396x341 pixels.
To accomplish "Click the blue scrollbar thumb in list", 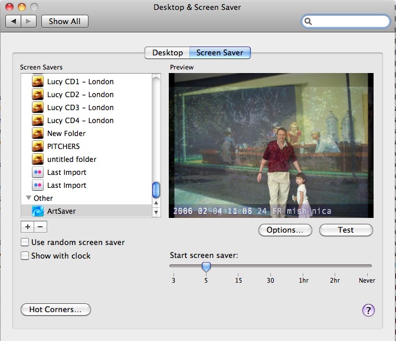I will [x=156, y=190].
